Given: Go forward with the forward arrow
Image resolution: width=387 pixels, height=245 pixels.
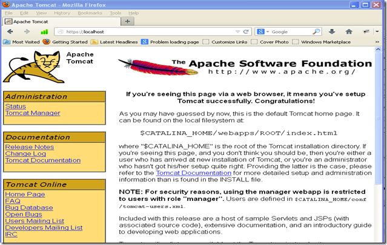Looking at the screenshot, I should [x=27, y=31].
